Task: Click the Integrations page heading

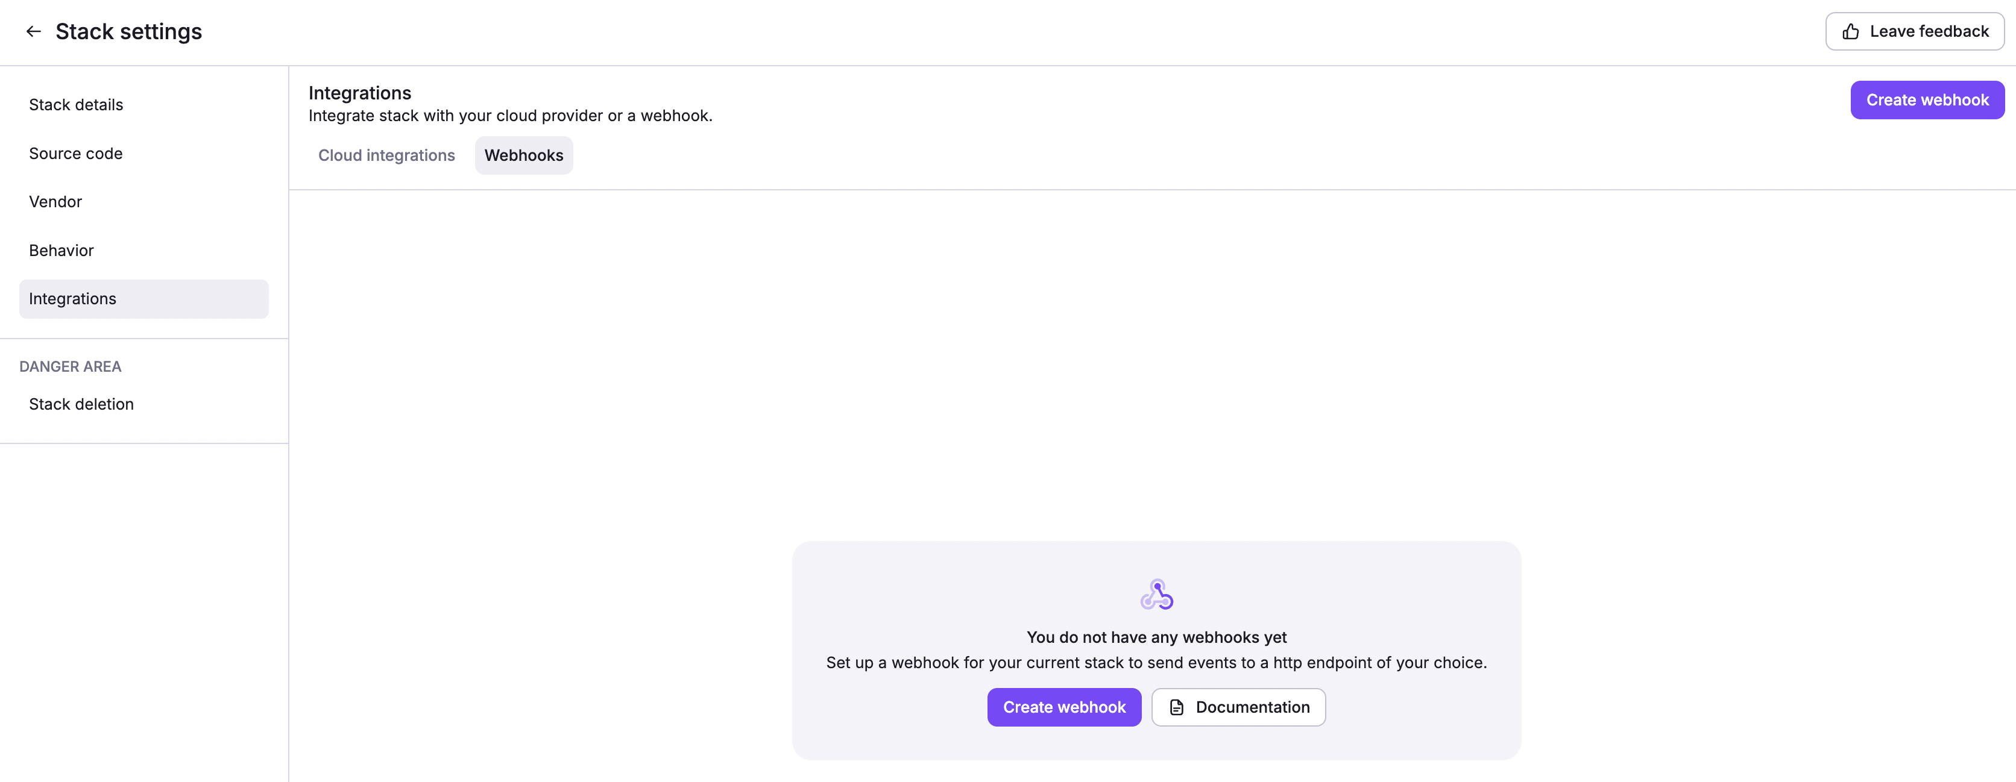Action: click(360, 92)
